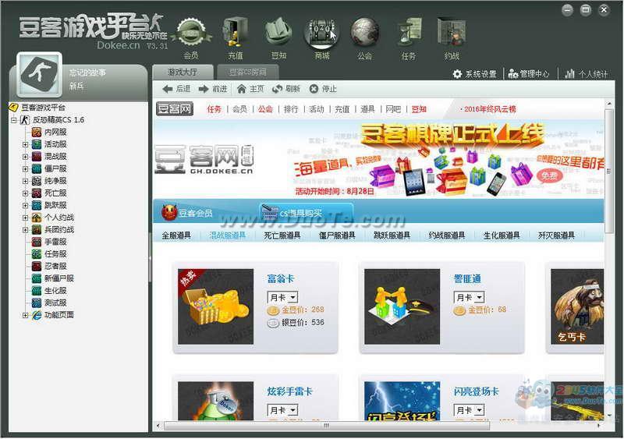This screenshot has height=439, width=624.
Task: Show 歼灭服道具 item category
Action: pyautogui.click(x=557, y=235)
